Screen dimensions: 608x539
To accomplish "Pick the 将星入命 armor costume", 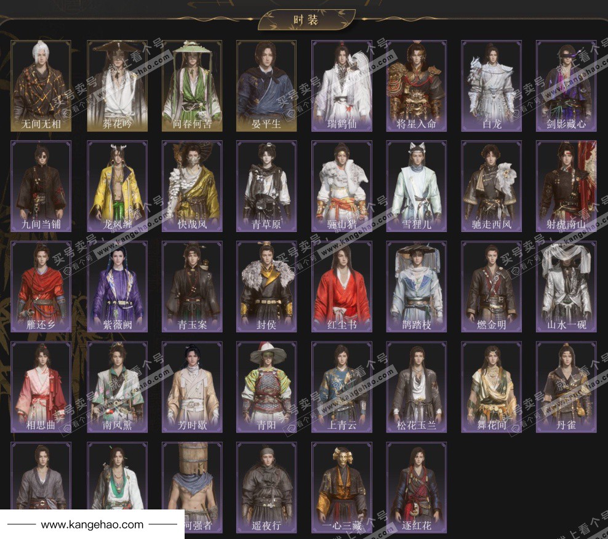I will (417, 86).
